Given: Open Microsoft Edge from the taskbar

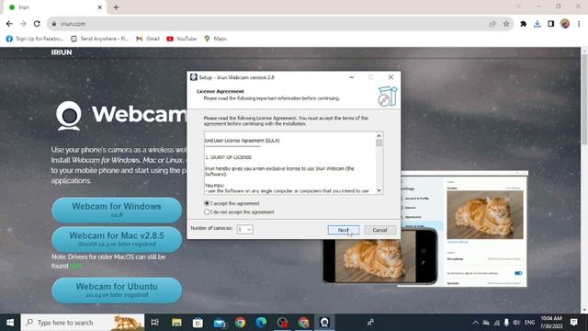Looking at the screenshot, I should (261, 323).
